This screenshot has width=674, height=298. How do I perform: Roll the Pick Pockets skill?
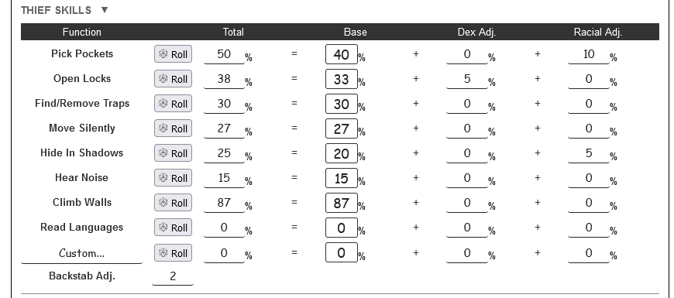pyautogui.click(x=174, y=54)
